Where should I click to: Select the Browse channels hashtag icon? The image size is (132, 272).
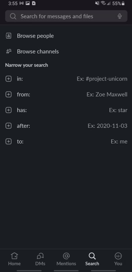coord(9,51)
